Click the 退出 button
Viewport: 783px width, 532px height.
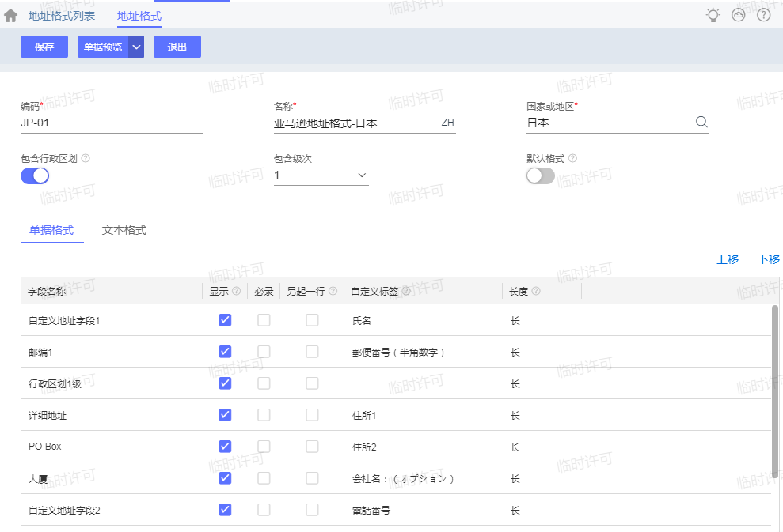(x=177, y=47)
